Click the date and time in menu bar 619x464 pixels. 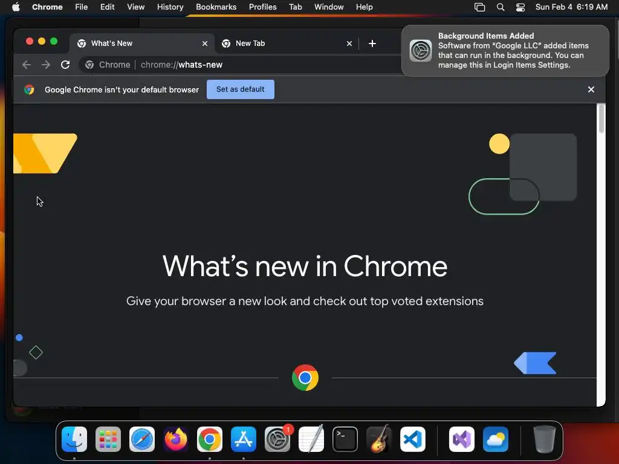[571, 7]
